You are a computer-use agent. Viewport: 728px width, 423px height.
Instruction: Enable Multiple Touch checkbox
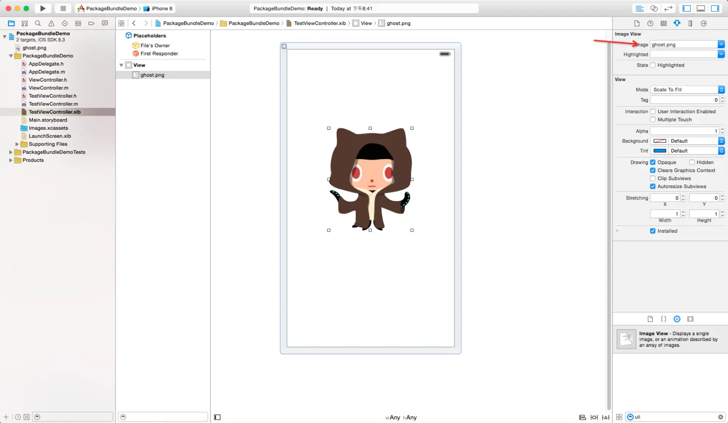[653, 119]
